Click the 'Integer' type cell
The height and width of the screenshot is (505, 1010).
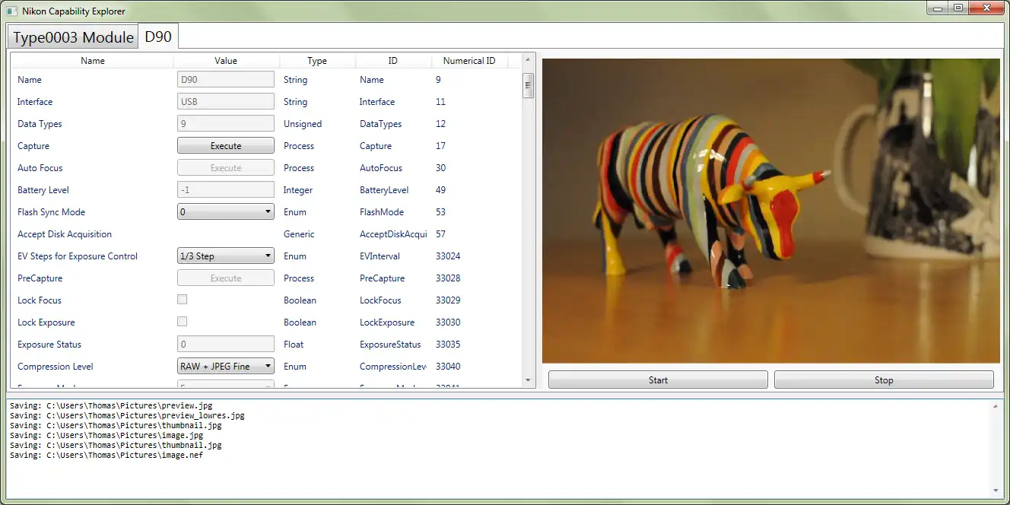[298, 189]
